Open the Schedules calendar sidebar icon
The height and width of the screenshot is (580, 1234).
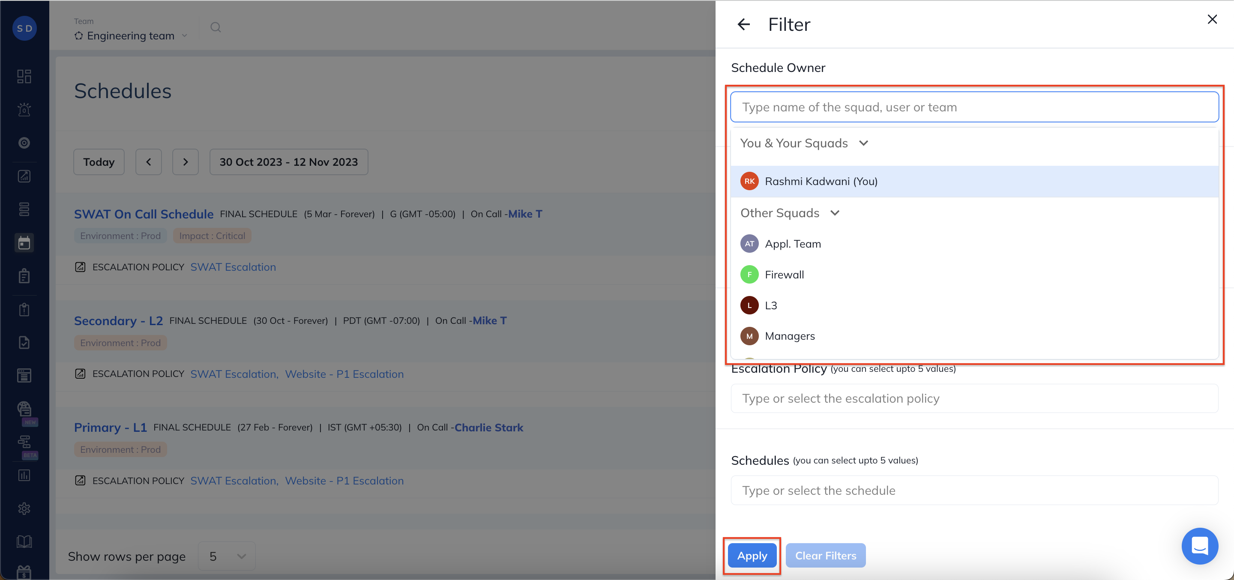pos(24,243)
